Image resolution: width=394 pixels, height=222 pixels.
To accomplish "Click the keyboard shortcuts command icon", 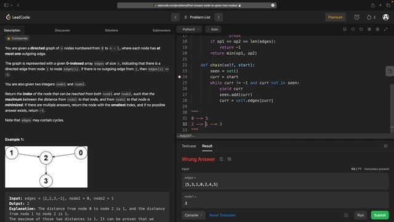I will point(369,29).
